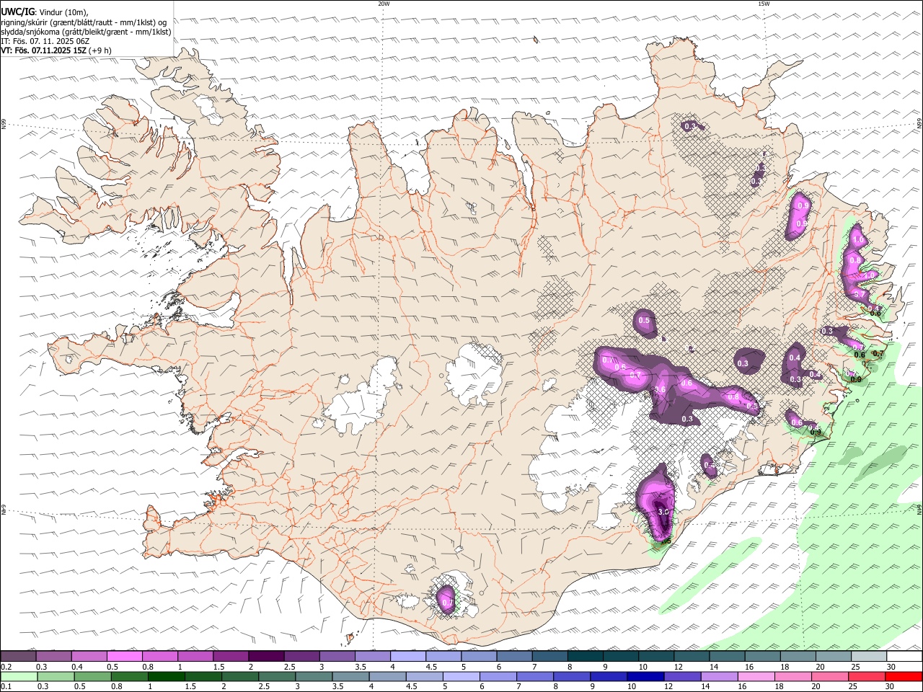Click the 0.1 label in the legend

pyautogui.click(x=6, y=686)
